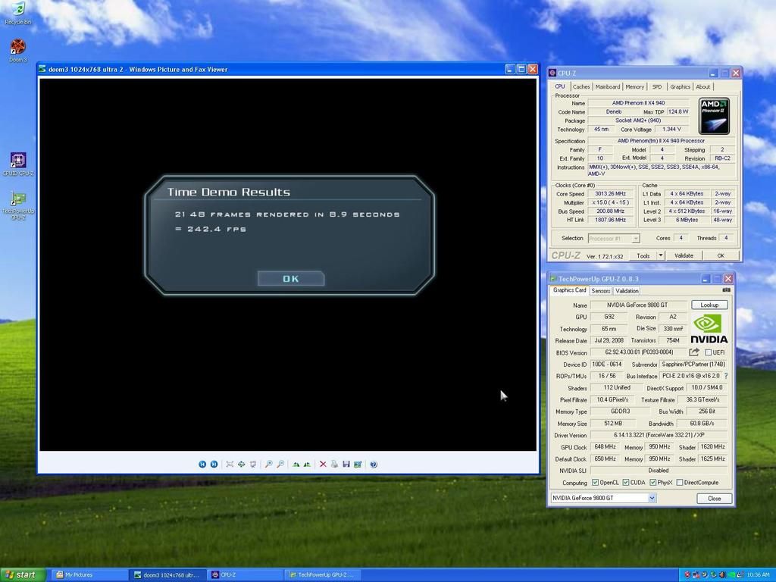Switch to the Memory tab in CPU-Z
This screenshot has width=776, height=582.
tap(634, 86)
